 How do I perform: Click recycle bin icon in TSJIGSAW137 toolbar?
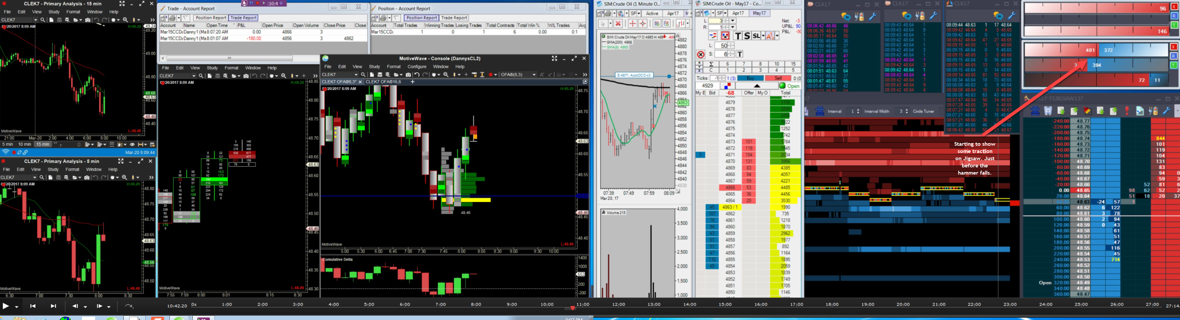(x=1048, y=111)
